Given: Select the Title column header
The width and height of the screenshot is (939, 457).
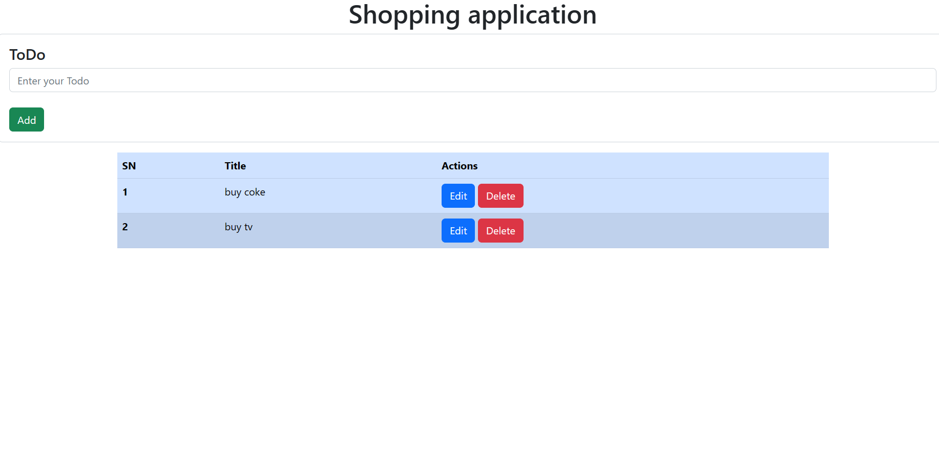Looking at the screenshot, I should [235, 166].
